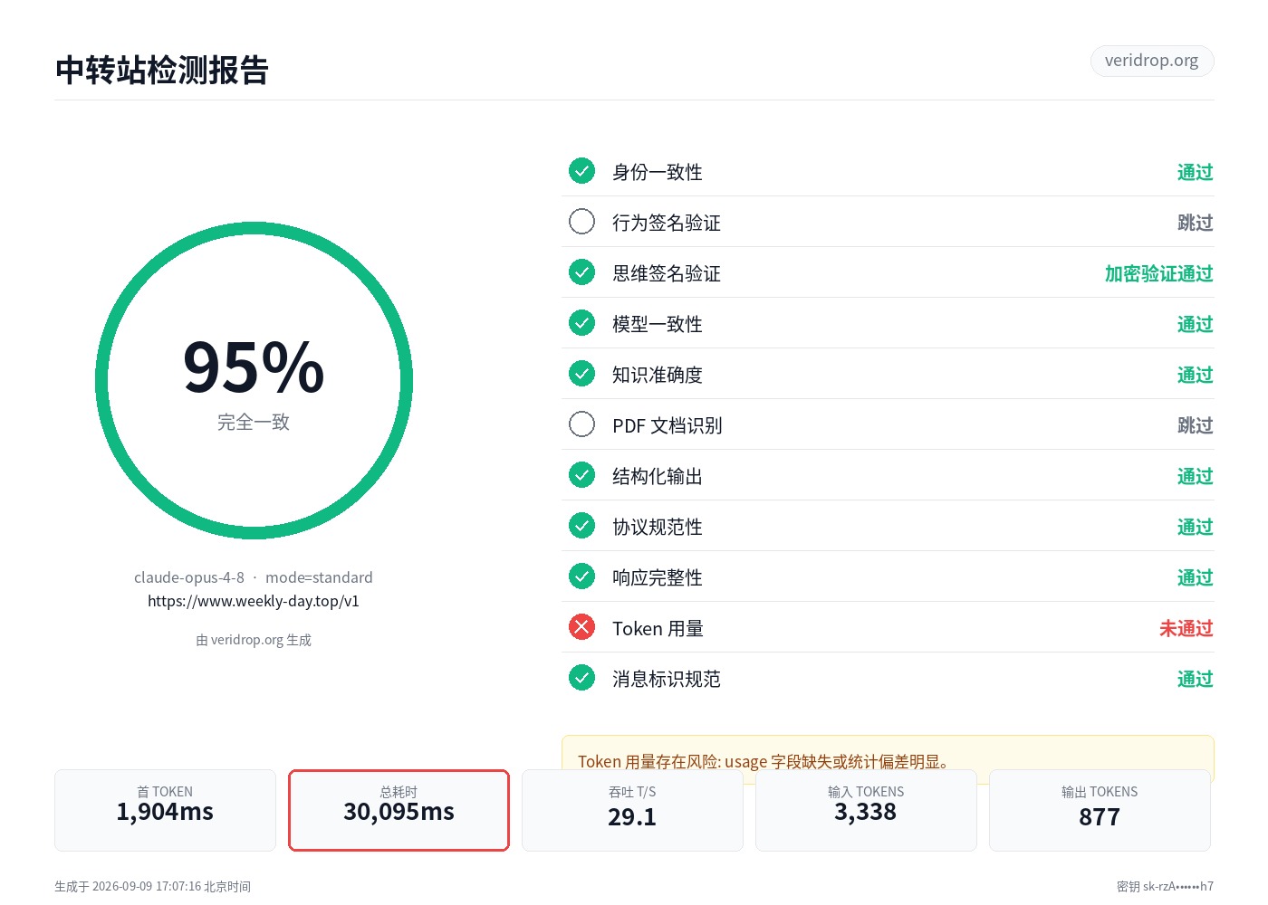Select the 输入 TOKENS 3,338 card

866,810
